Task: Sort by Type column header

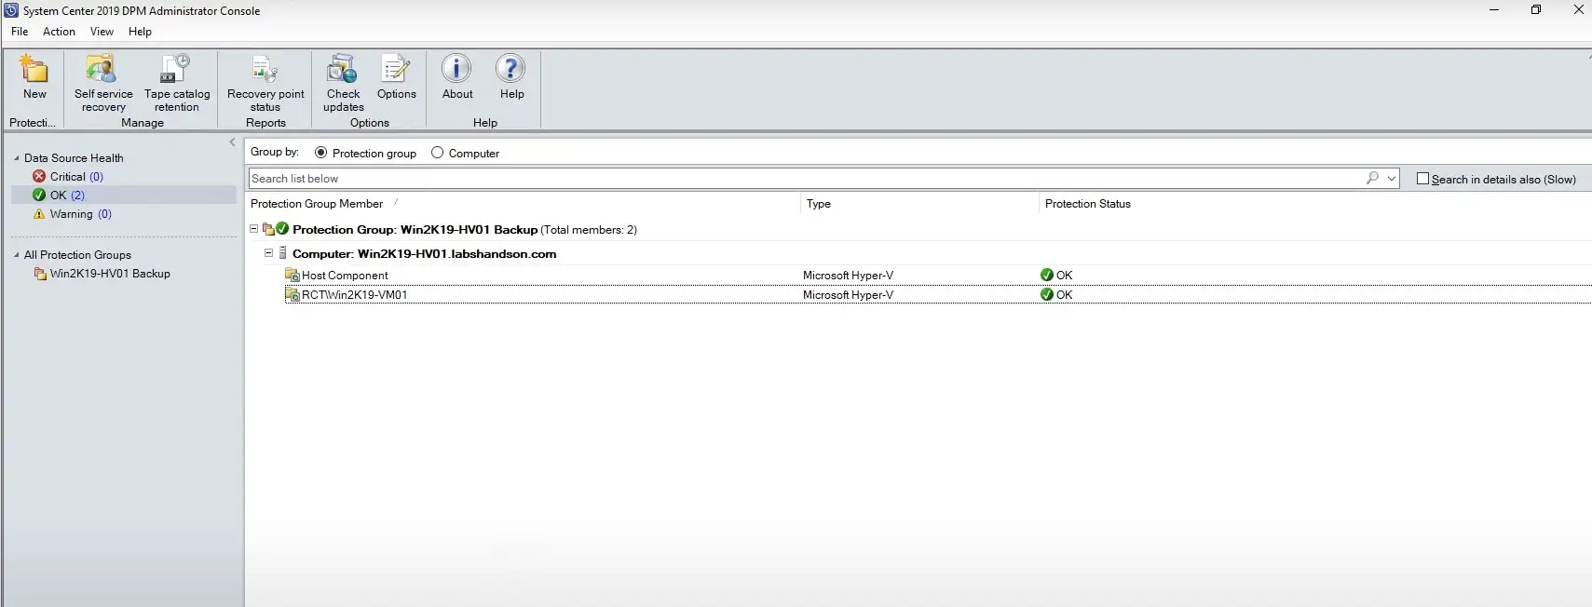Action: [x=819, y=204]
